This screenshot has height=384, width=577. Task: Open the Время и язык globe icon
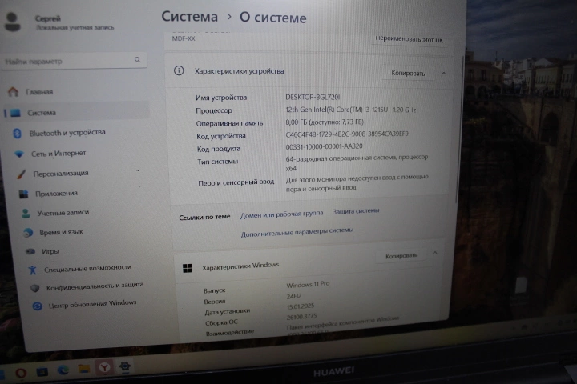[28, 233]
